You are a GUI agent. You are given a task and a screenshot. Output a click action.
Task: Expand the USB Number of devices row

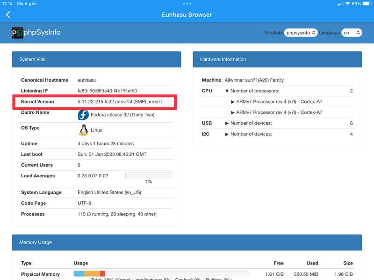[227, 123]
